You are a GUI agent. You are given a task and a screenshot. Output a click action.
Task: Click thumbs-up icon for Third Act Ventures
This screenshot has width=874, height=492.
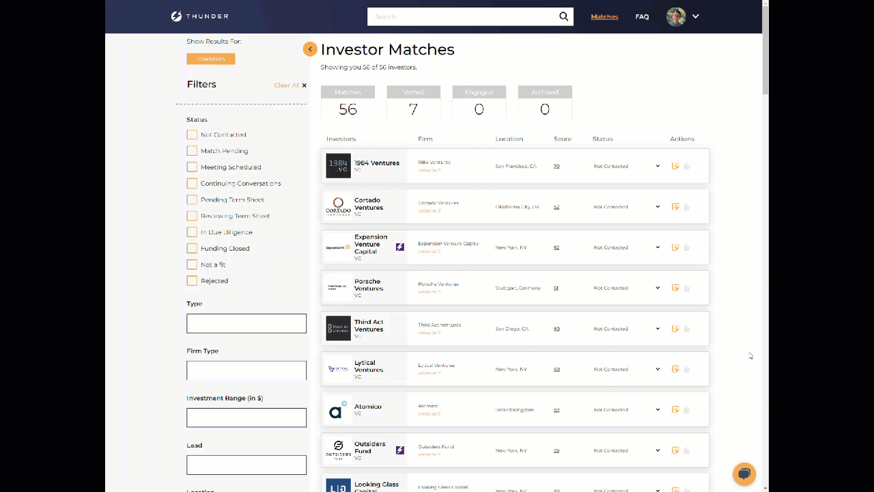[687, 329]
